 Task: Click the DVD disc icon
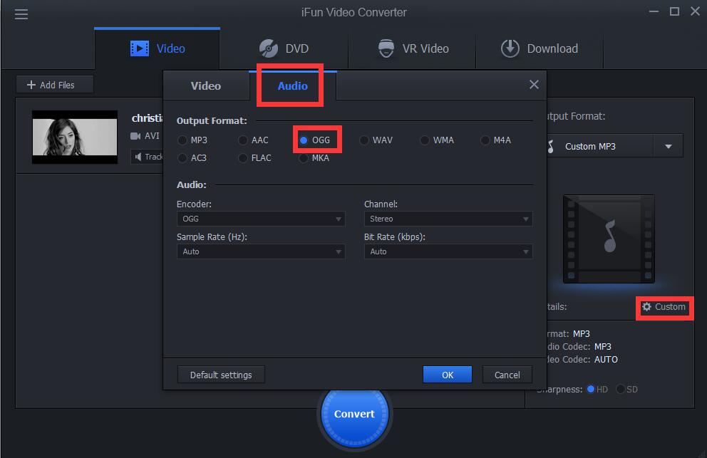point(269,48)
